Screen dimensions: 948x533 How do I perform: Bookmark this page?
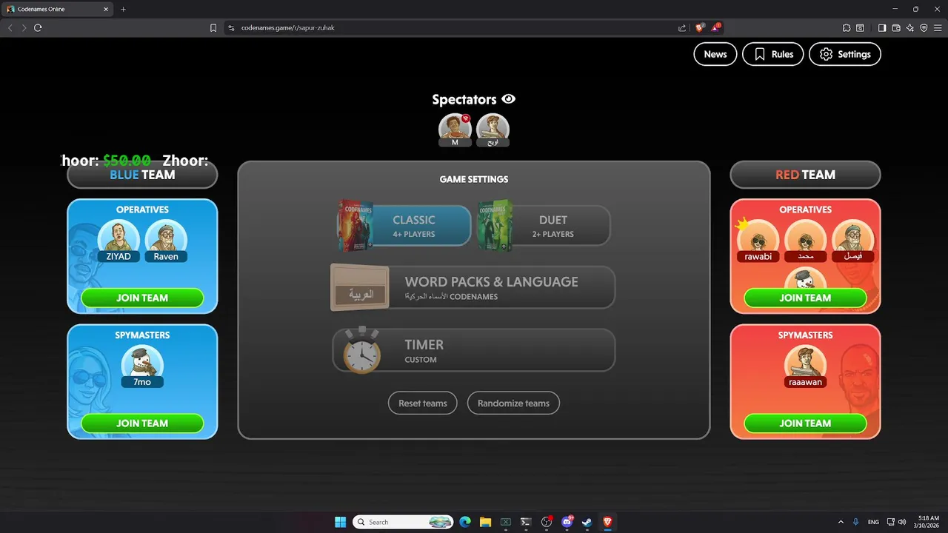[x=213, y=27]
